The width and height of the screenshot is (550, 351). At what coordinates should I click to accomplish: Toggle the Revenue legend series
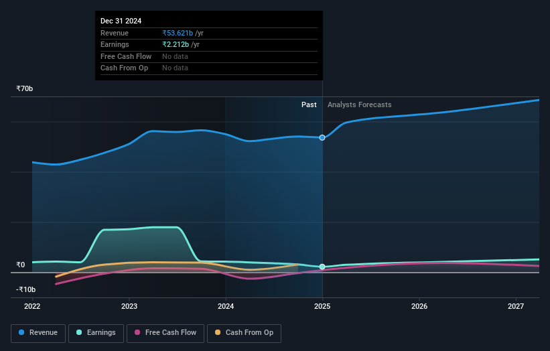pyautogui.click(x=38, y=333)
